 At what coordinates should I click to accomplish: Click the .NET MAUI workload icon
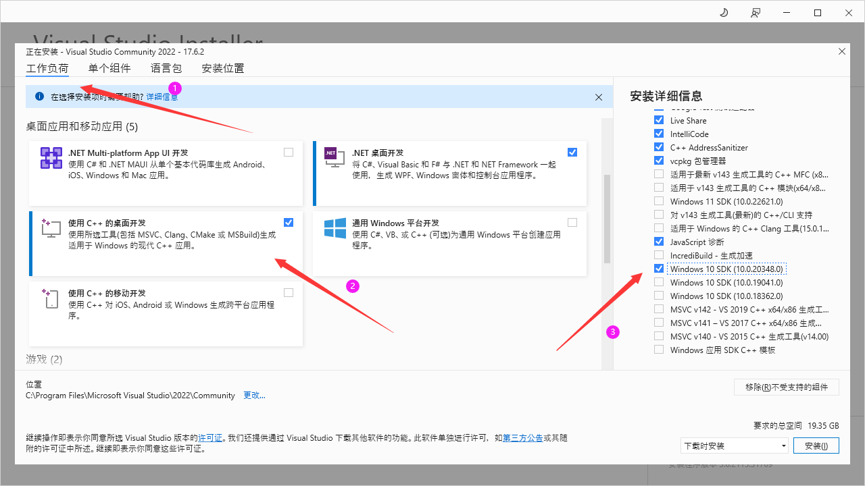tap(51, 158)
